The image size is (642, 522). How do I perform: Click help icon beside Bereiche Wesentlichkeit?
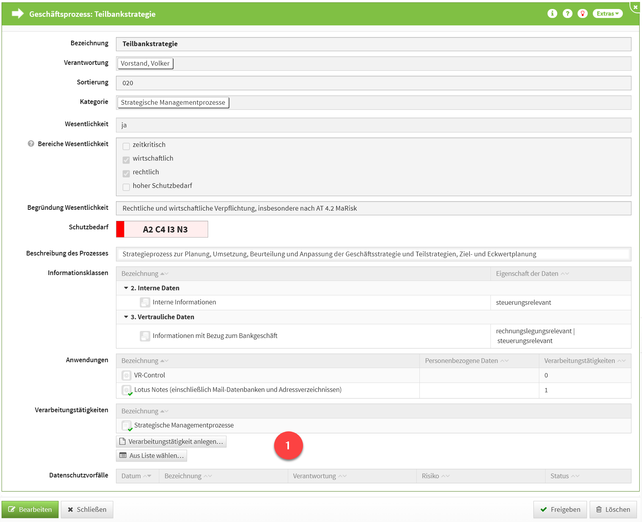click(x=31, y=144)
